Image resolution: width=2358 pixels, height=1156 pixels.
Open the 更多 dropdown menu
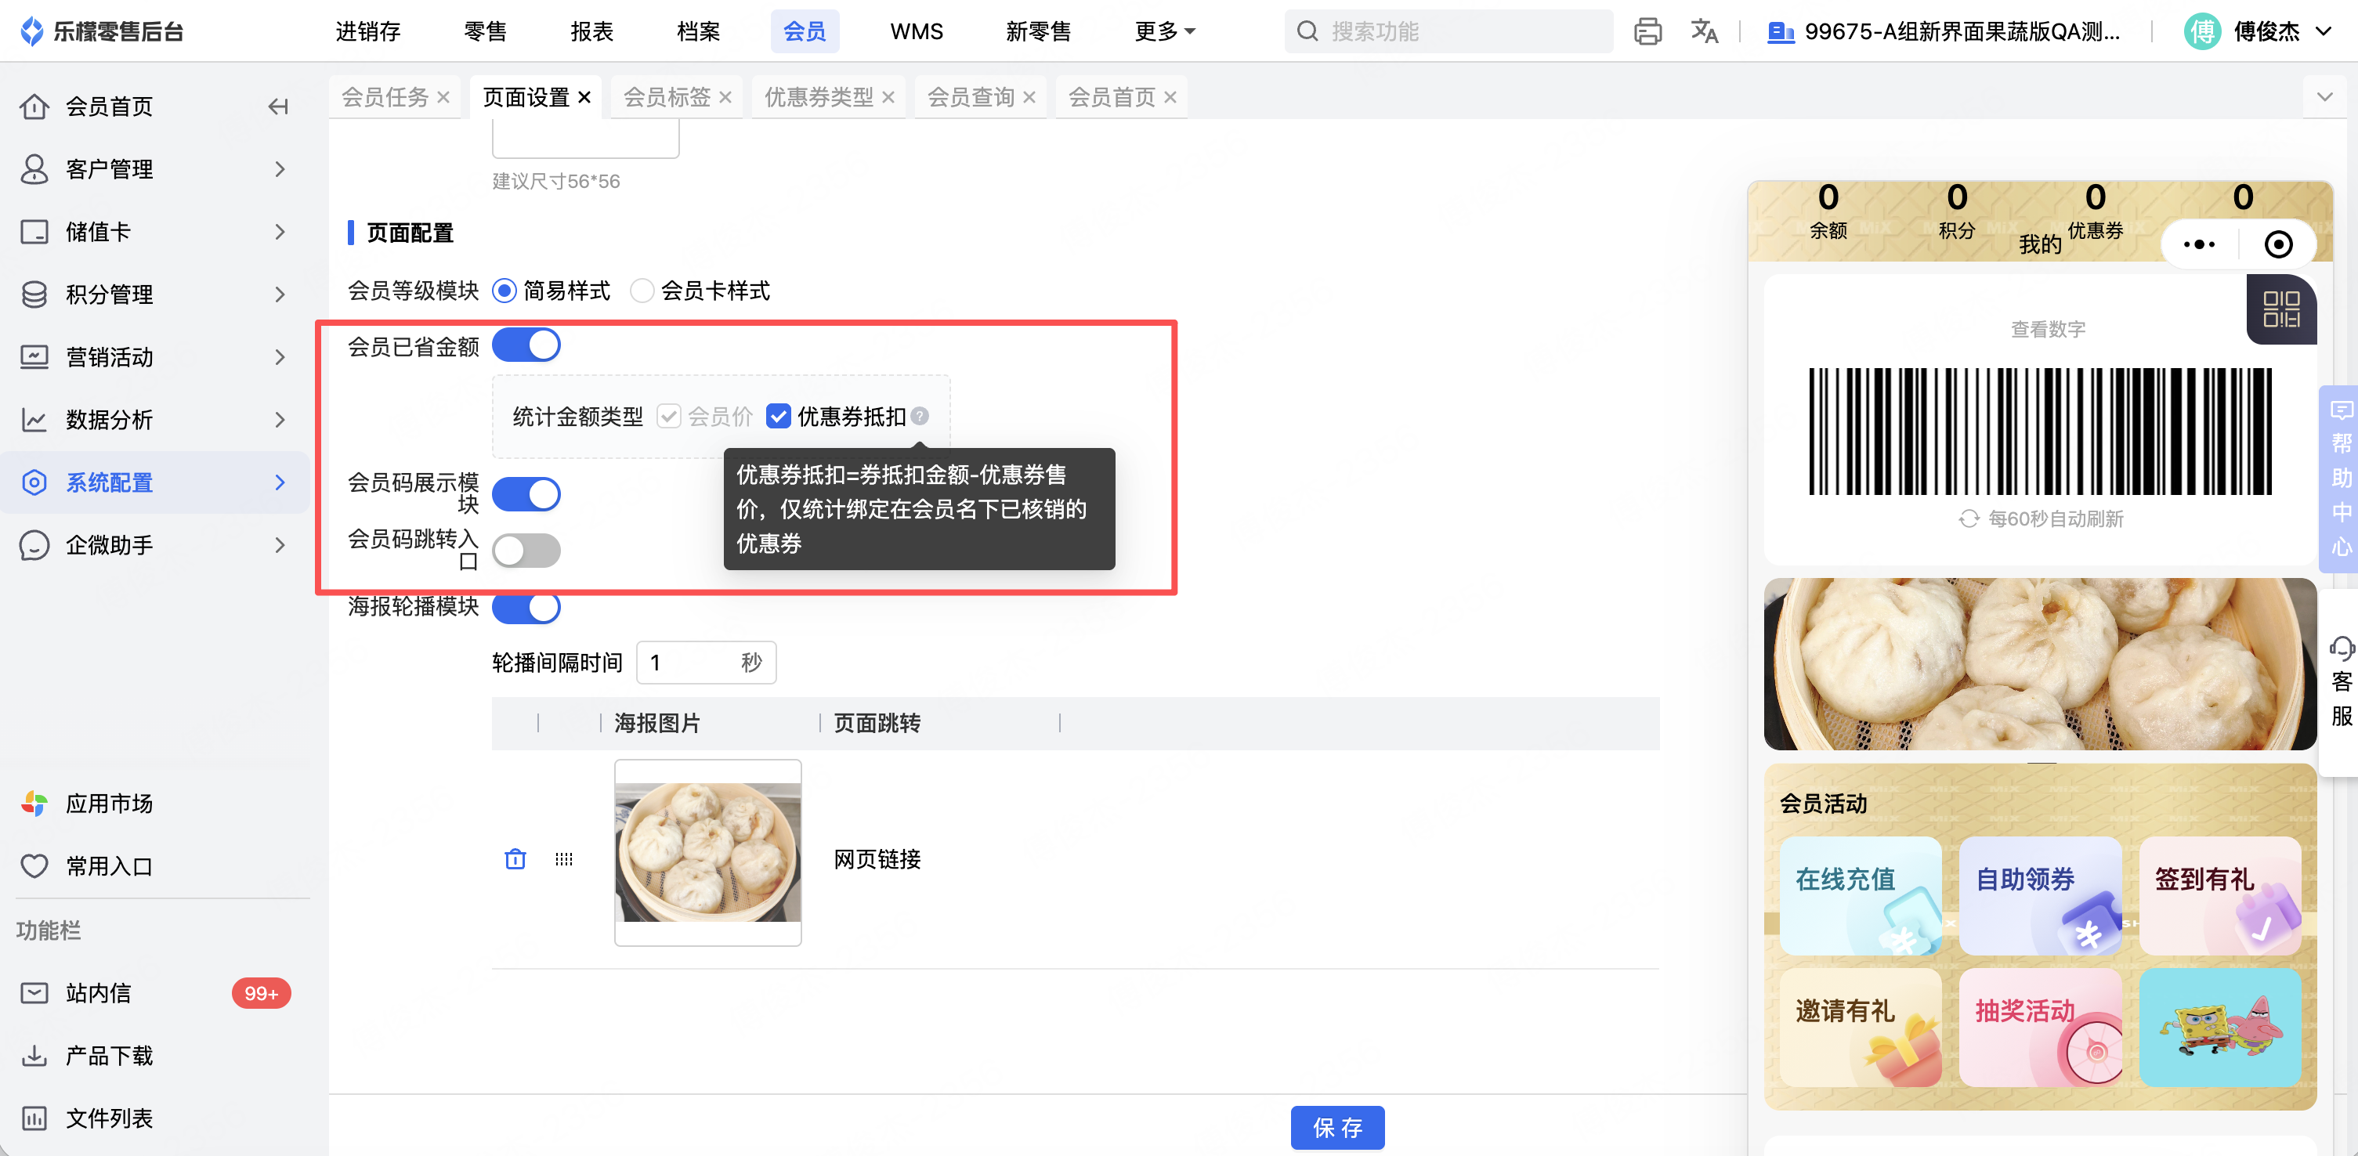click(x=1164, y=31)
